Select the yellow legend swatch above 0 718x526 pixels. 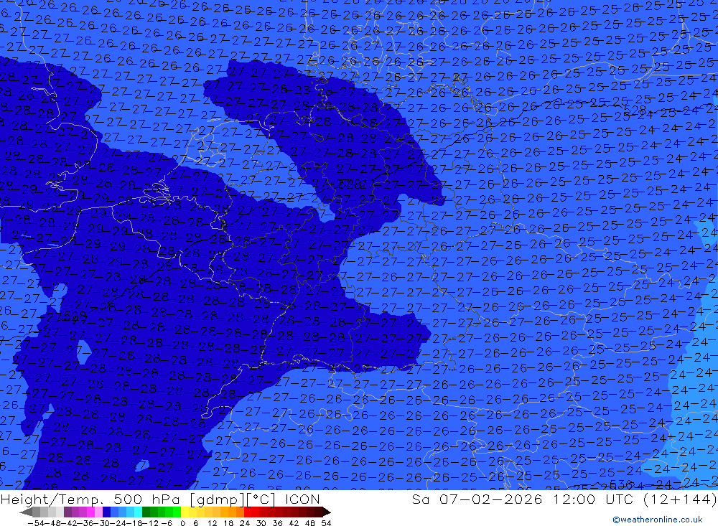click(185, 512)
